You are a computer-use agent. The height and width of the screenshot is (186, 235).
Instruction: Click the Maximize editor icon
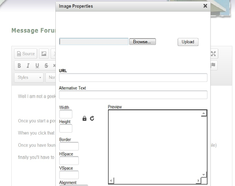(213, 54)
